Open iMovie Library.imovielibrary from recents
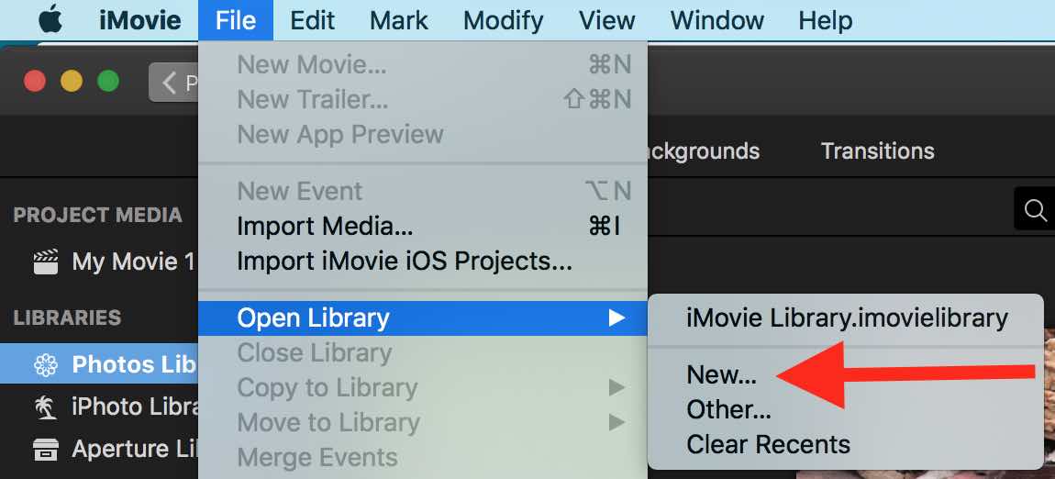Viewport: 1055px width, 479px height. tap(846, 317)
